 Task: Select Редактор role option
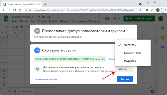click(x=133, y=61)
